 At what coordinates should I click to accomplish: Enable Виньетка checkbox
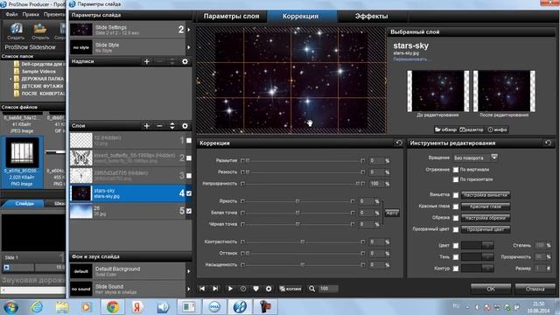(456, 195)
